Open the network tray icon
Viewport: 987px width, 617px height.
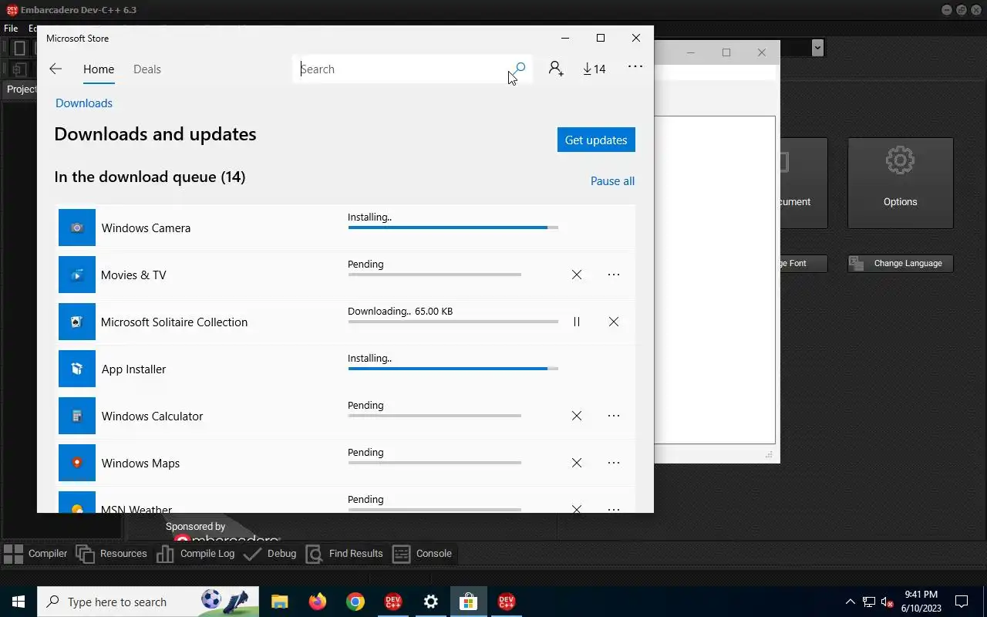coord(869,602)
